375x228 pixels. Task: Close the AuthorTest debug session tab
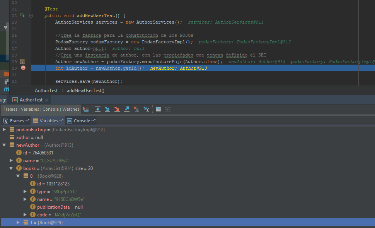tap(47, 100)
